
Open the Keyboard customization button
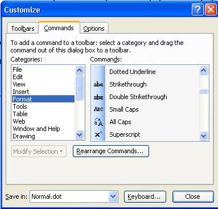(145, 196)
